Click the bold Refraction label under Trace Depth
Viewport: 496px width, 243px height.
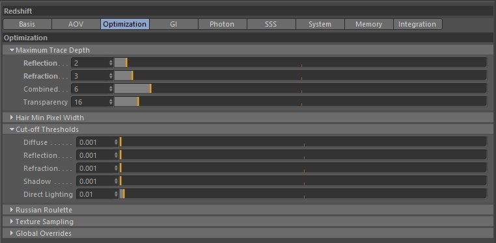40,76
